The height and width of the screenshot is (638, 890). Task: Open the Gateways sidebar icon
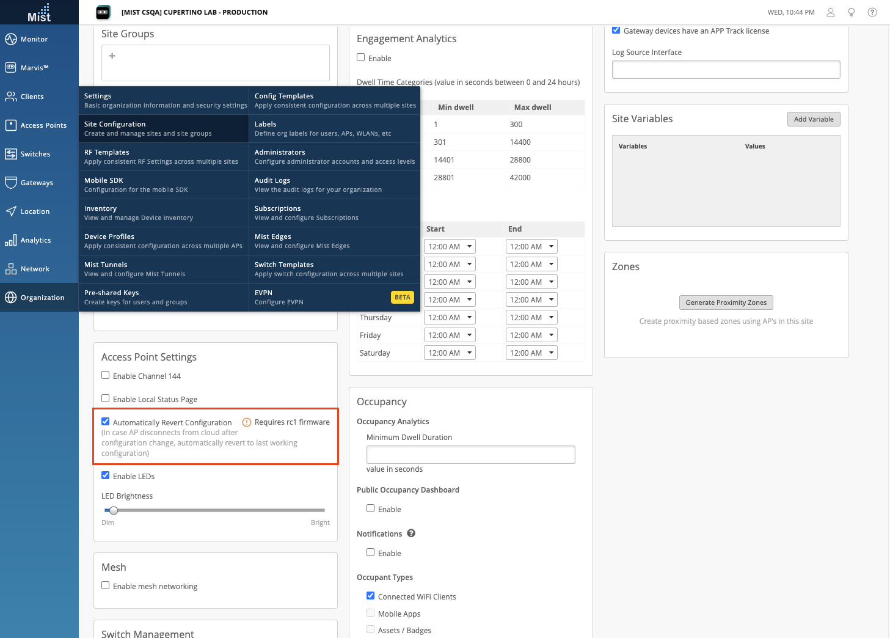(x=11, y=183)
